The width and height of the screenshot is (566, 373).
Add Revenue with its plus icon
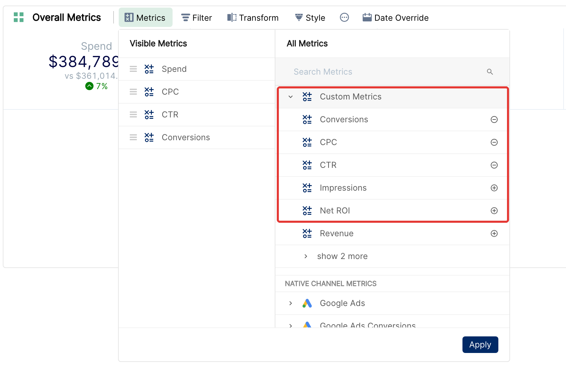(x=494, y=233)
